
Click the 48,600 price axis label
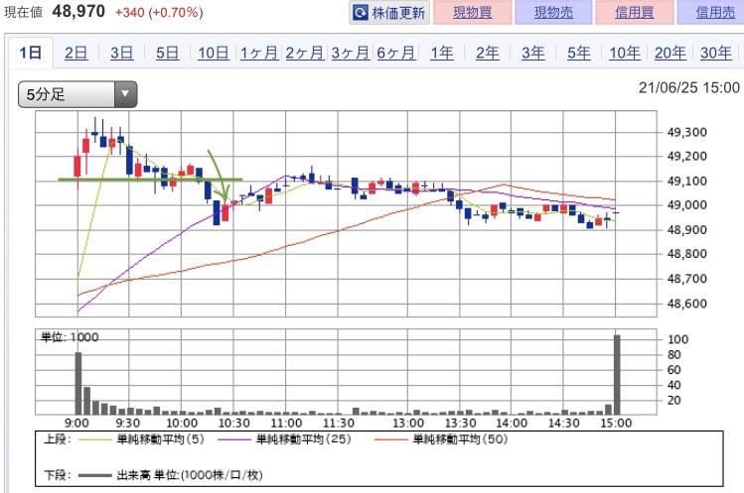(x=687, y=304)
